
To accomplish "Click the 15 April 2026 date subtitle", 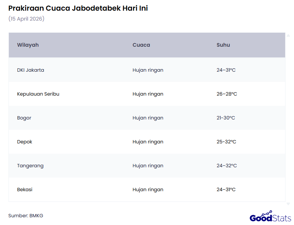I will point(26,18).
